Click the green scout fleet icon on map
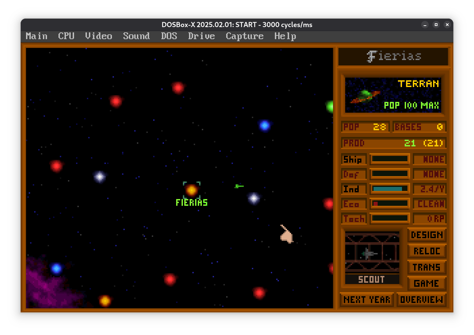The height and width of the screenshot is (335, 474). [239, 186]
